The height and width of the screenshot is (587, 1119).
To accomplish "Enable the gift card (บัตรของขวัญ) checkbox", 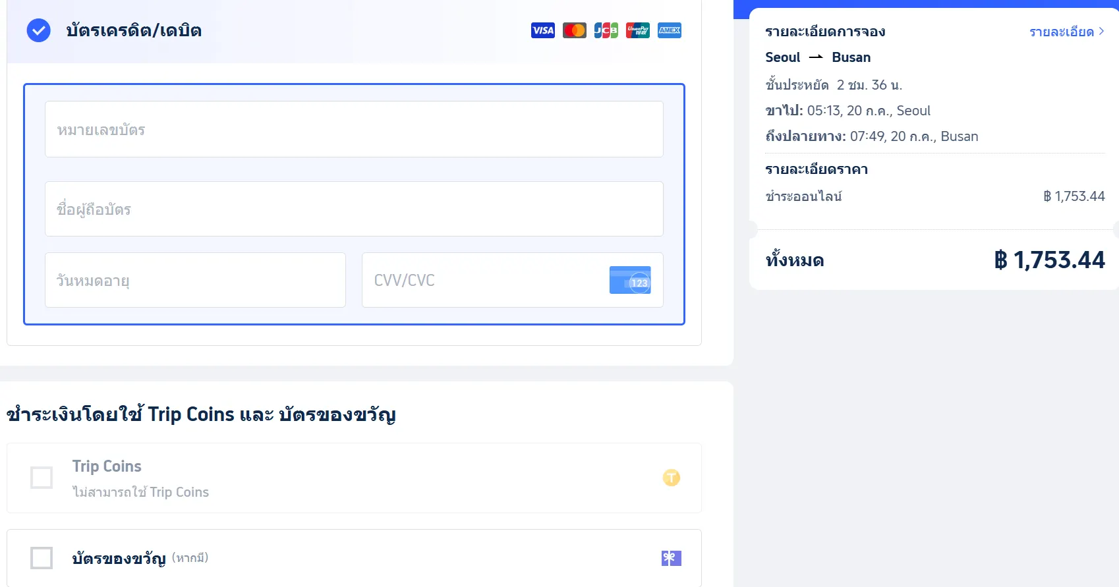I will click(x=42, y=558).
